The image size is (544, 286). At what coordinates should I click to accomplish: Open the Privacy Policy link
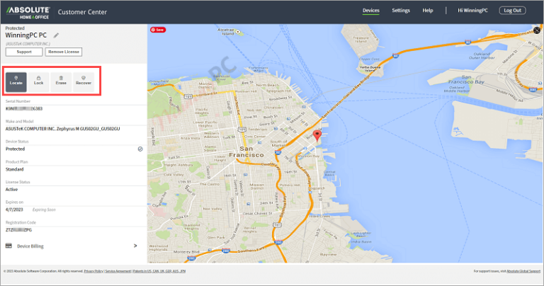93,271
